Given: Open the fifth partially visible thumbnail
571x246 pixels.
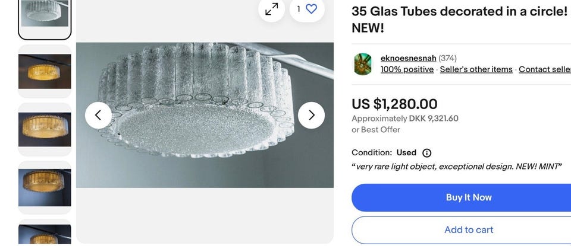Looking at the screenshot, I should pos(45,233).
